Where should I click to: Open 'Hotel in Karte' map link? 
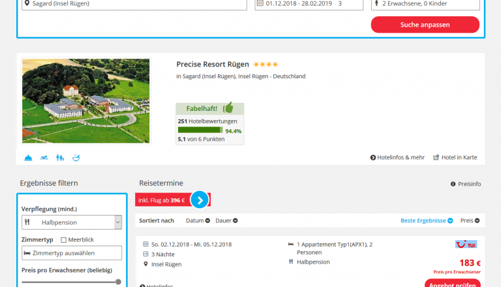455,157
